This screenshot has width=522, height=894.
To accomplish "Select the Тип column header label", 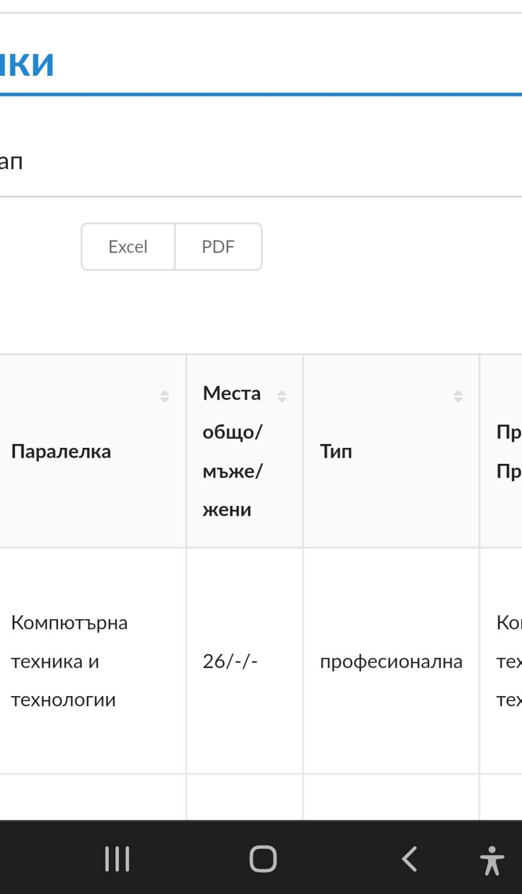I will click(x=336, y=451).
